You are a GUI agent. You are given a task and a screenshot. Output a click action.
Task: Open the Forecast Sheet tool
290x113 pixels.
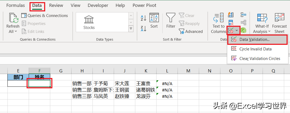[x=279, y=23]
